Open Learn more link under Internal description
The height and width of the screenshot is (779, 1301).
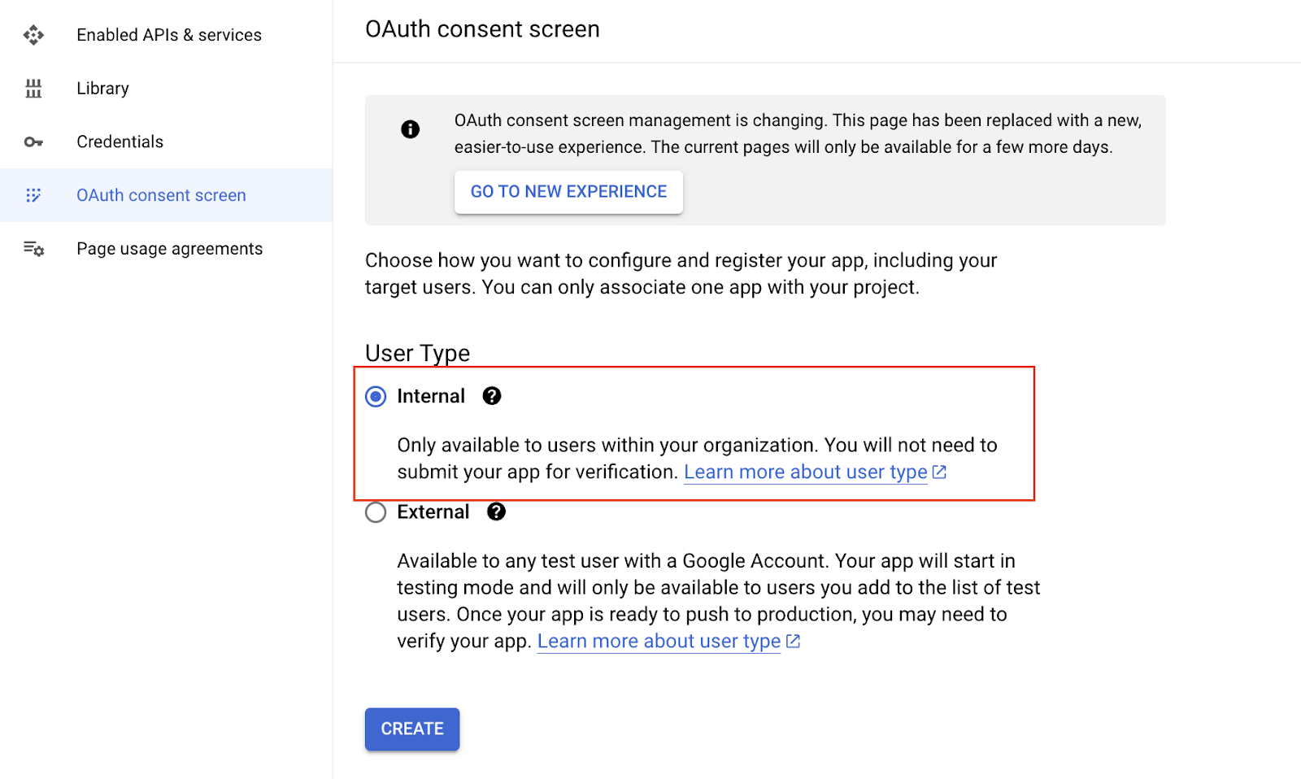coord(805,472)
